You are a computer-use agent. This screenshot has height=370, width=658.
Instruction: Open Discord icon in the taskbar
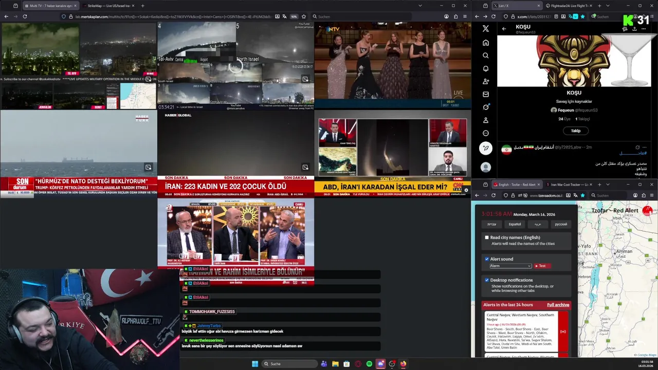(380, 364)
